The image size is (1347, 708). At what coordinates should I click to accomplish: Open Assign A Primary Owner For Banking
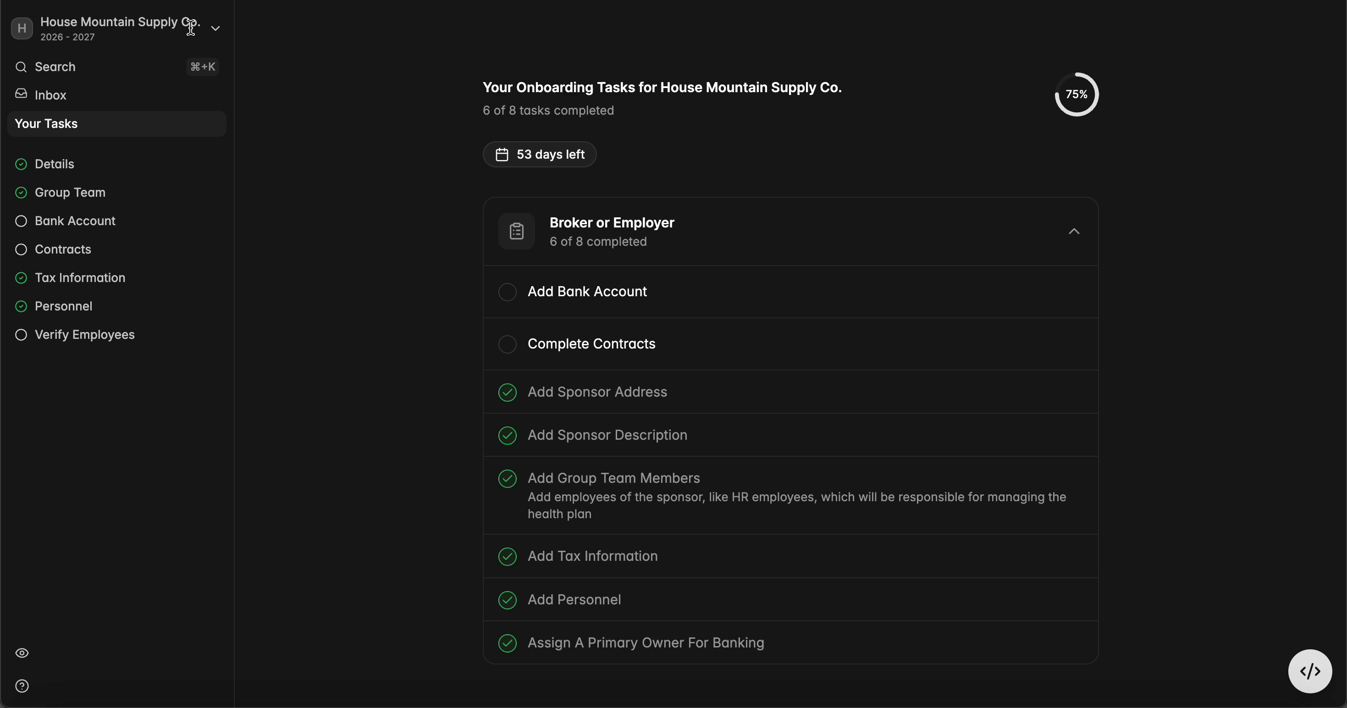click(x=645, y=642)
